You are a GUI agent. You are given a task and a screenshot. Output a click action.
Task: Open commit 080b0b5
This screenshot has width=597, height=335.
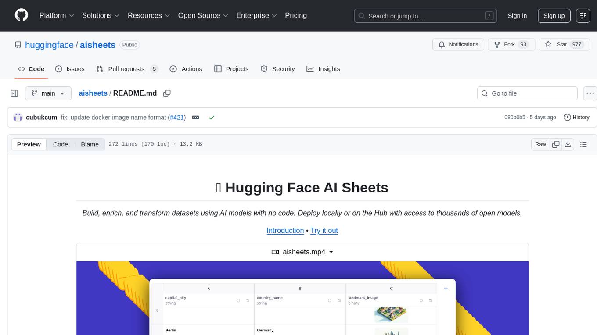tap(515, 117)
